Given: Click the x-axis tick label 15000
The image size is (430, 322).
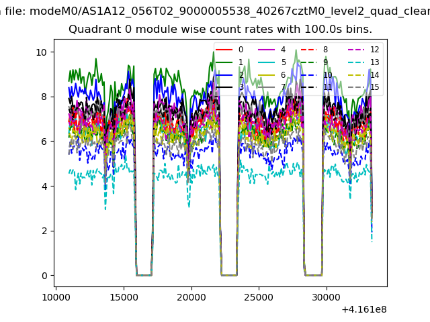Looking at the screenshot, I should 124,297.
